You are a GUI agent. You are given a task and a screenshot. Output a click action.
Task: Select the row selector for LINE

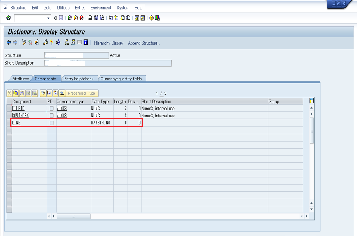pos(9,123)
